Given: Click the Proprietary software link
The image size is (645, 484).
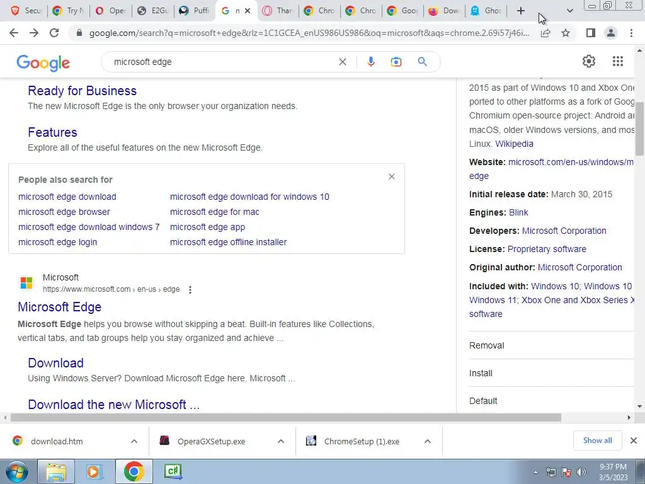Looking at the screenshot, I should (547, 249).
